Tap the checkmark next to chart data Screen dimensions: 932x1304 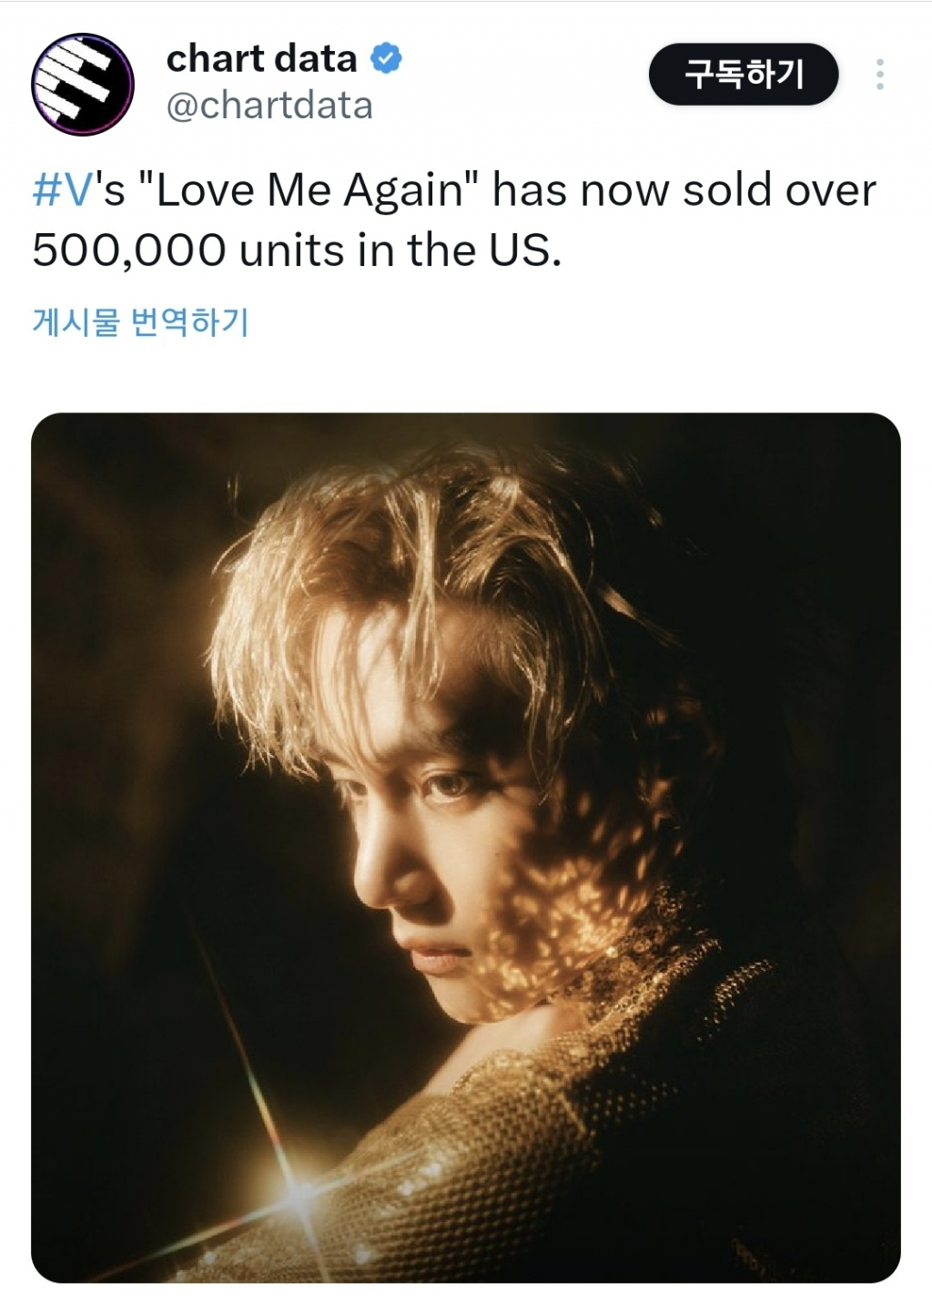click(386, 59)
